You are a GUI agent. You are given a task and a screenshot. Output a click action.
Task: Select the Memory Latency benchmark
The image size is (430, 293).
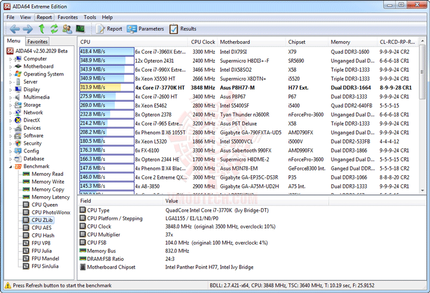(x=51, y=197)
